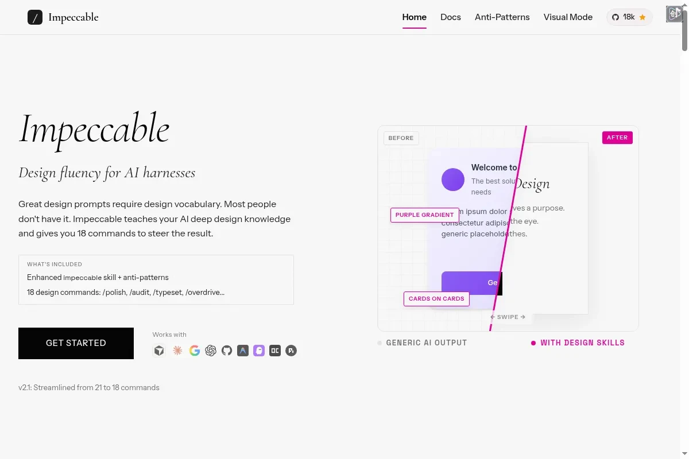Click the purple ghost app icon
The image size is (689, 459).
pos(259,351)
